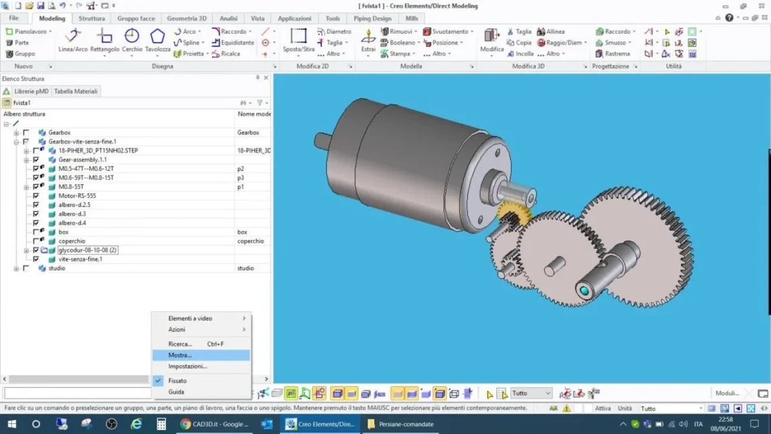Switch to the Geometria 3D tab
This screenshot has width=771, height=434.
point(187,18)
